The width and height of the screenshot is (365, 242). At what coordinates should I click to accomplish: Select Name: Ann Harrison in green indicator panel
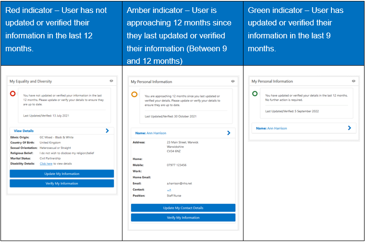271,128
